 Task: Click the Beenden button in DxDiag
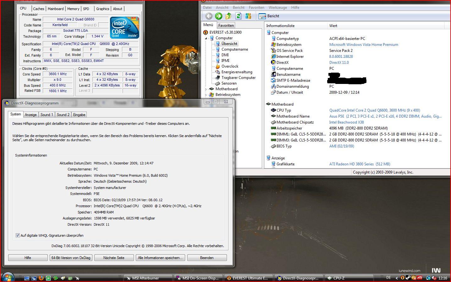point(207,258)
